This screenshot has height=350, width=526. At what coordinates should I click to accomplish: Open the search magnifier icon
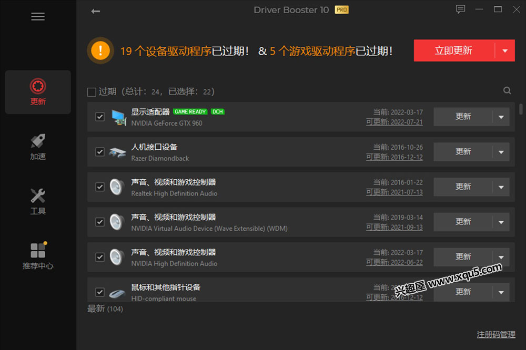point(507,90)
